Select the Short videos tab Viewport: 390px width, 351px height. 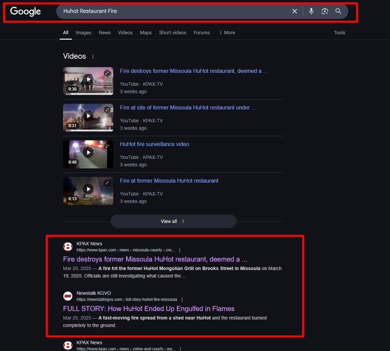(173, 33)
